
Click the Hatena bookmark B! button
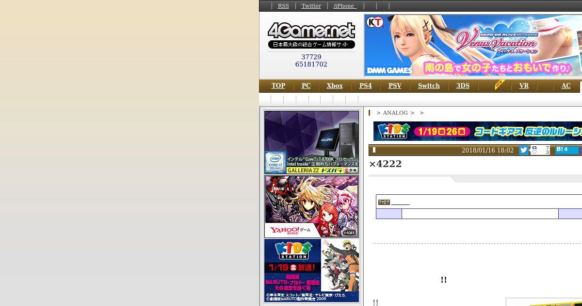[x=567, y=150]
